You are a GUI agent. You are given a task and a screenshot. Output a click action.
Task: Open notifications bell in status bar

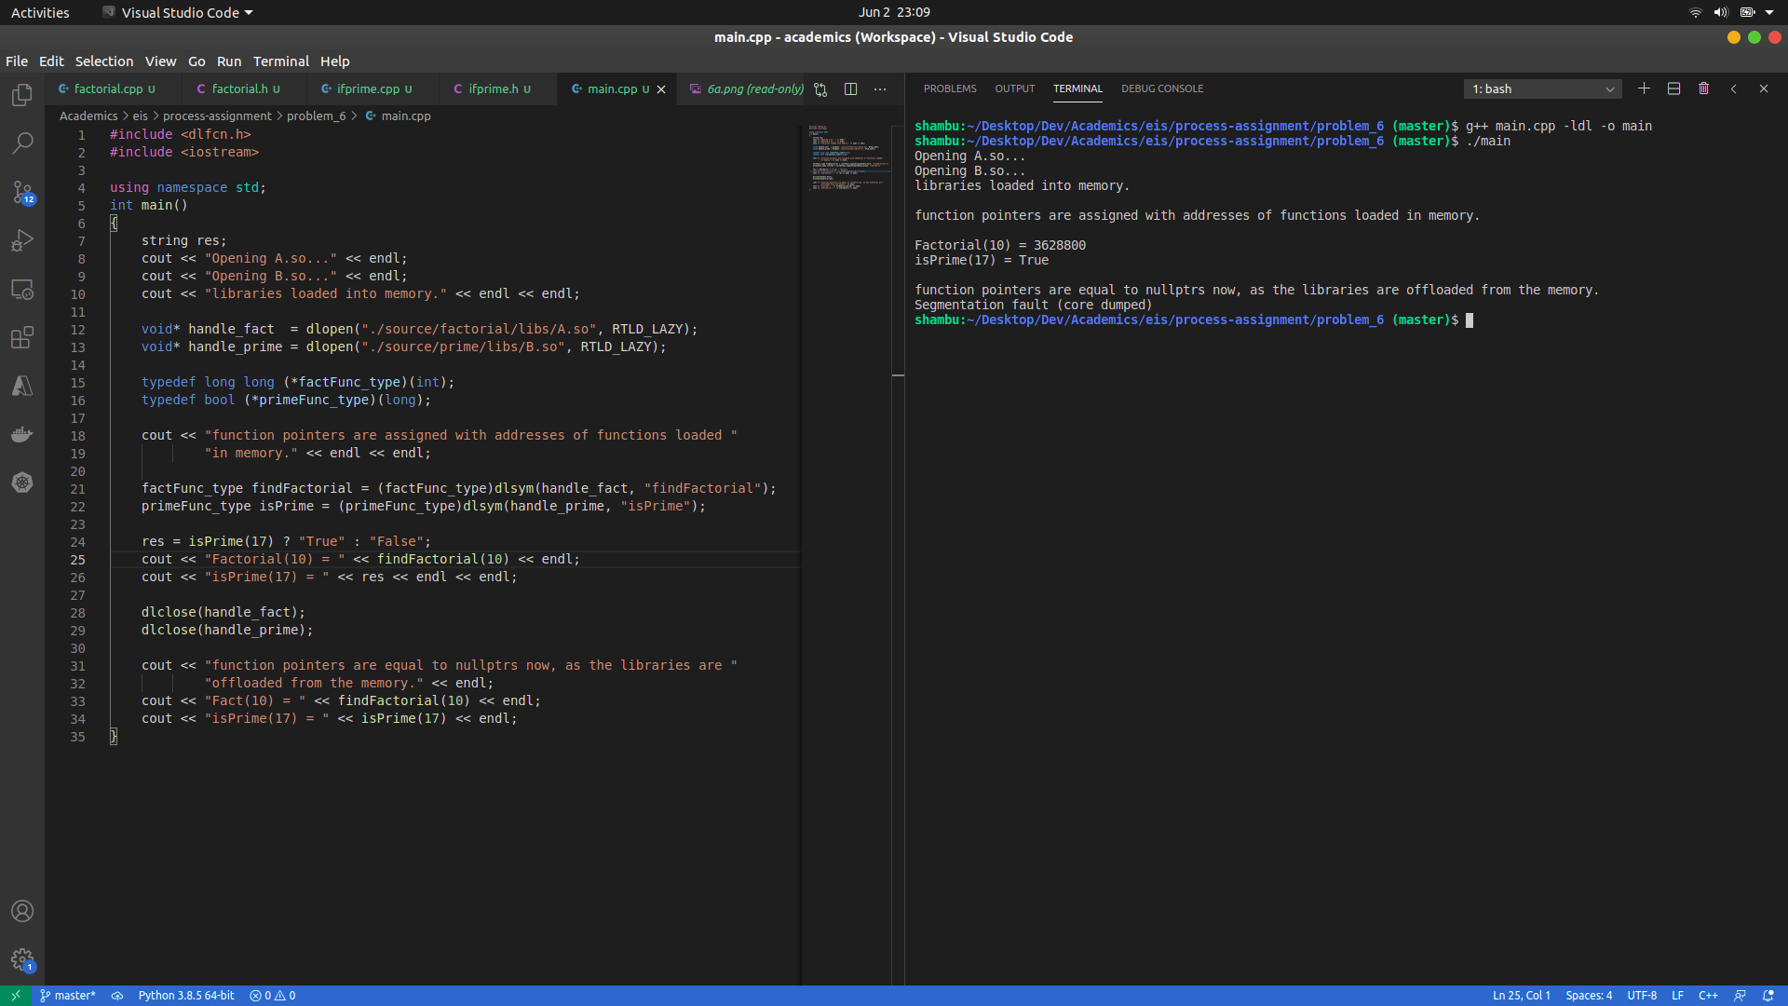pos(1768,996)
